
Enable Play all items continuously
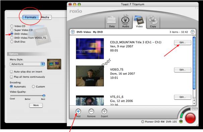11,77
